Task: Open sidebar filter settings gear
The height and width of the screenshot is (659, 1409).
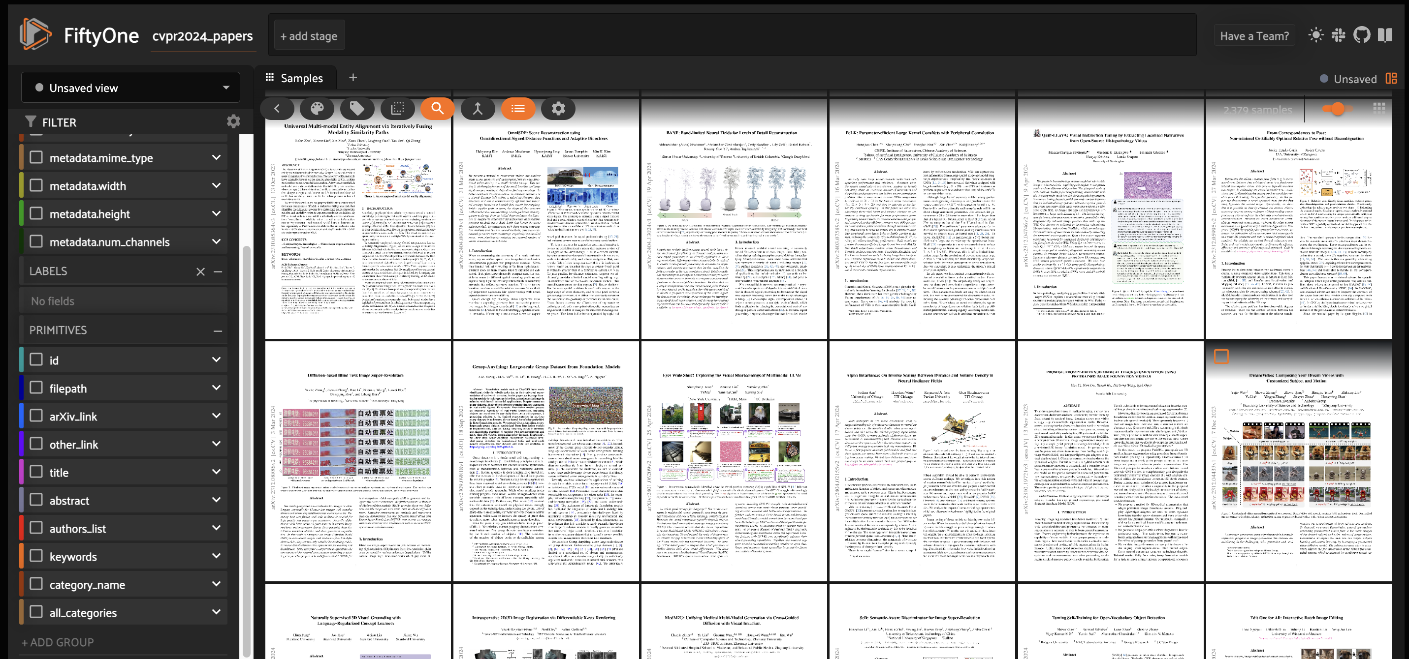Action: tap(233, 121)
